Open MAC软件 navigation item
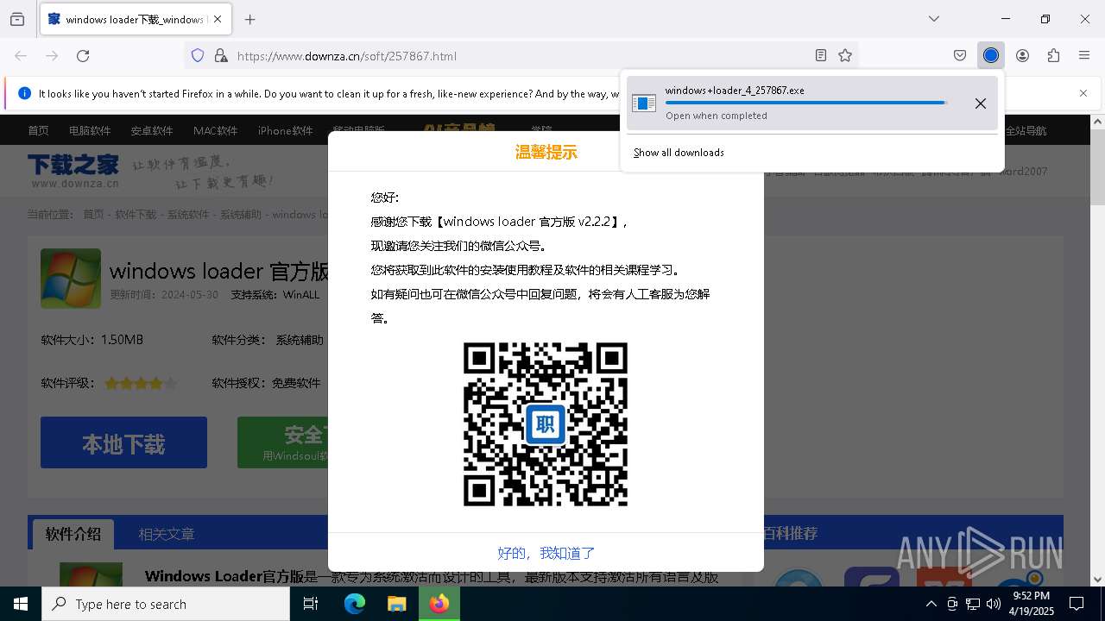The width and height of the screenshot is (1105, 621). [x=215, y=131]
